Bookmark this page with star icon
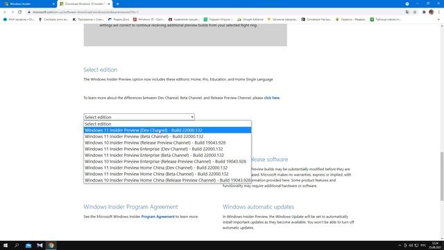 pyautogui.click(x=415, y=12)
